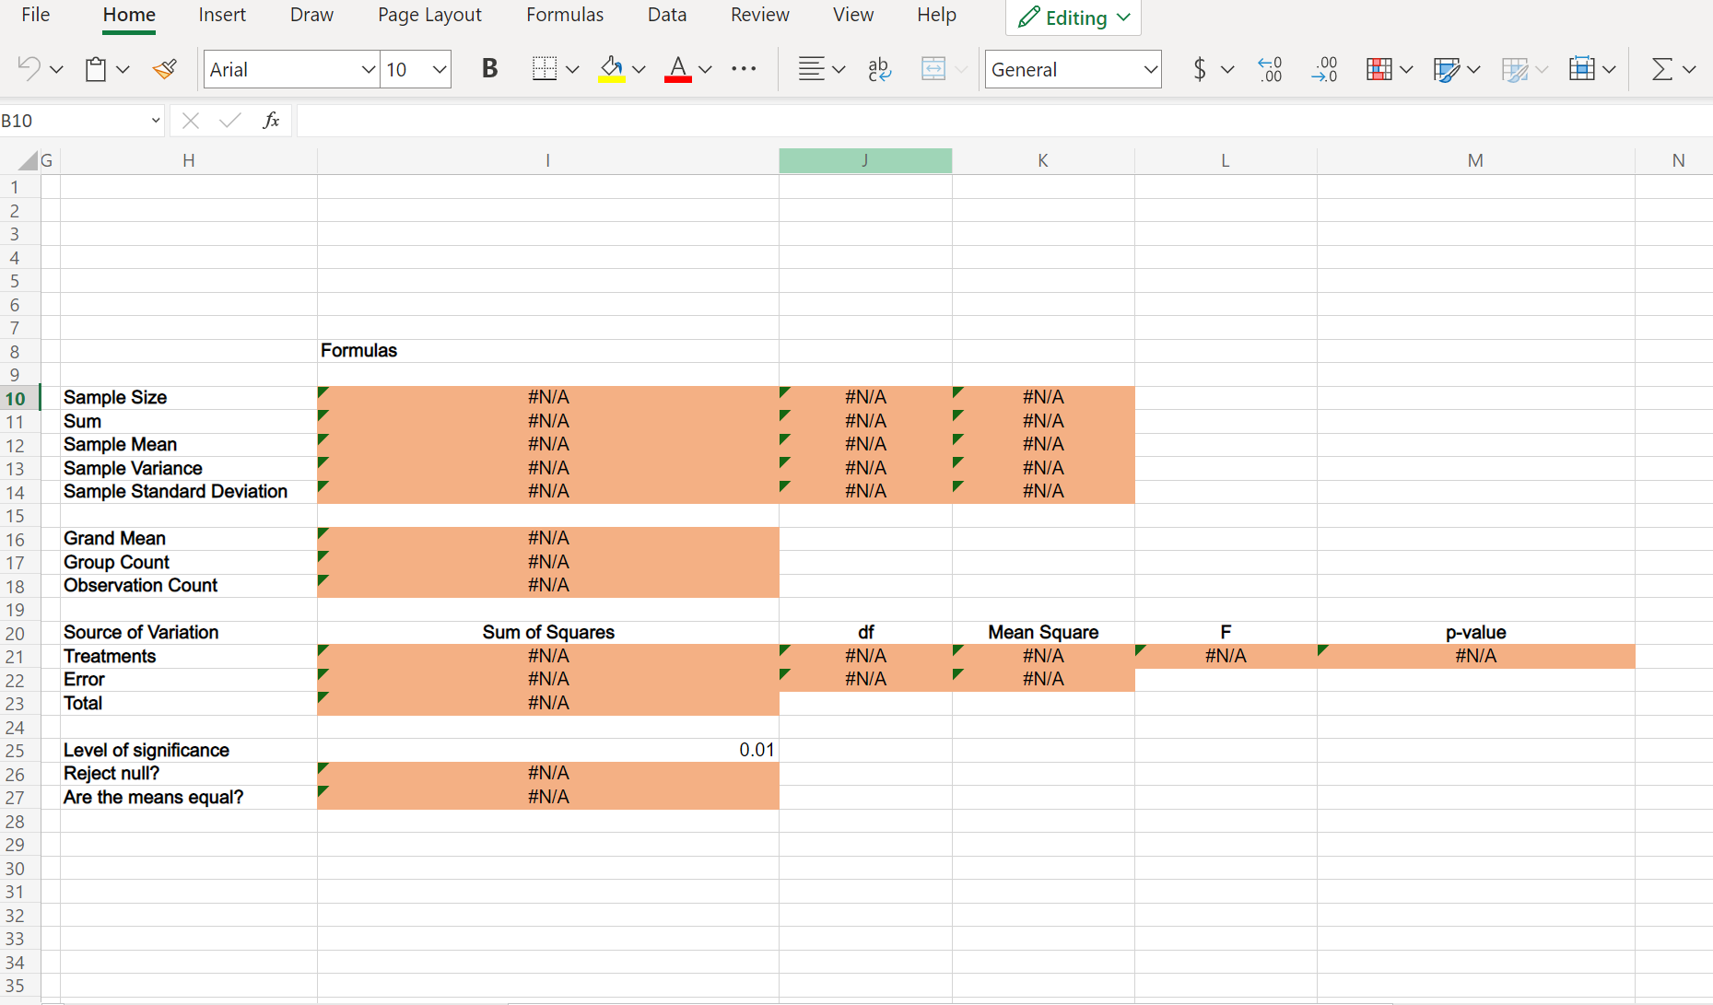
Task: Expand the Name Box dropdown arrow
Action: pyautogui.click(x=155, y=121)
